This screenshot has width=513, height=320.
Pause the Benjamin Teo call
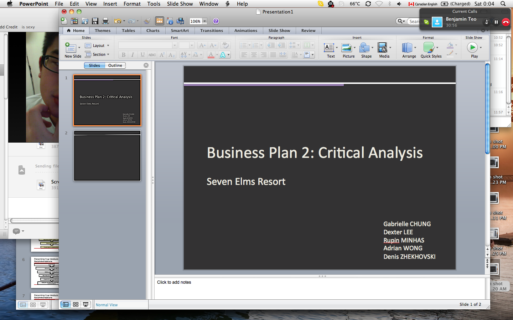pos(496,22)
